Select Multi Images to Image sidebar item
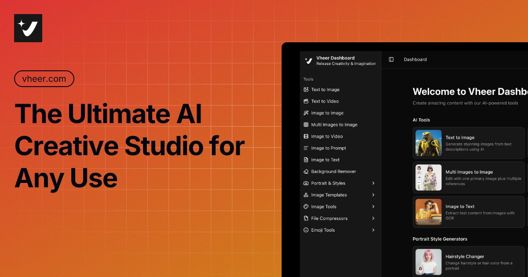The width and height of the screenshot is (528, 277). click(334, 125)
